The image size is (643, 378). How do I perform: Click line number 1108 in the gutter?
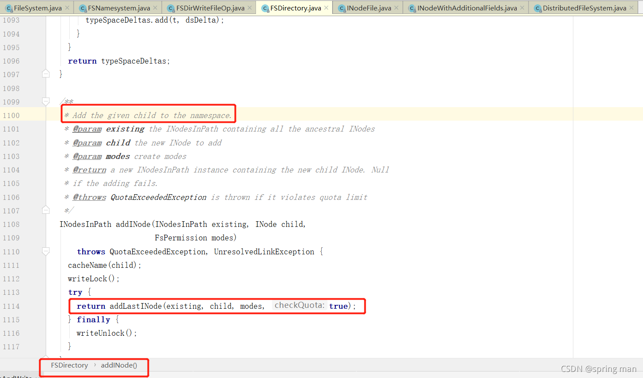(11, 224)
